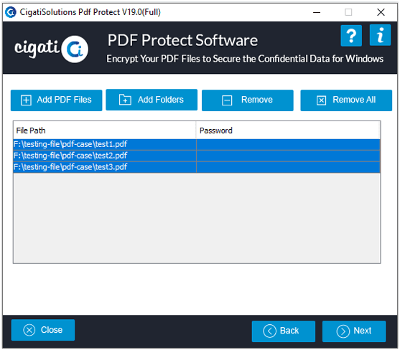The width and height of the screenshot is (400, 350).
Task: Open the info icon in header
Action: pyautogui.click(x=380, y=35)
